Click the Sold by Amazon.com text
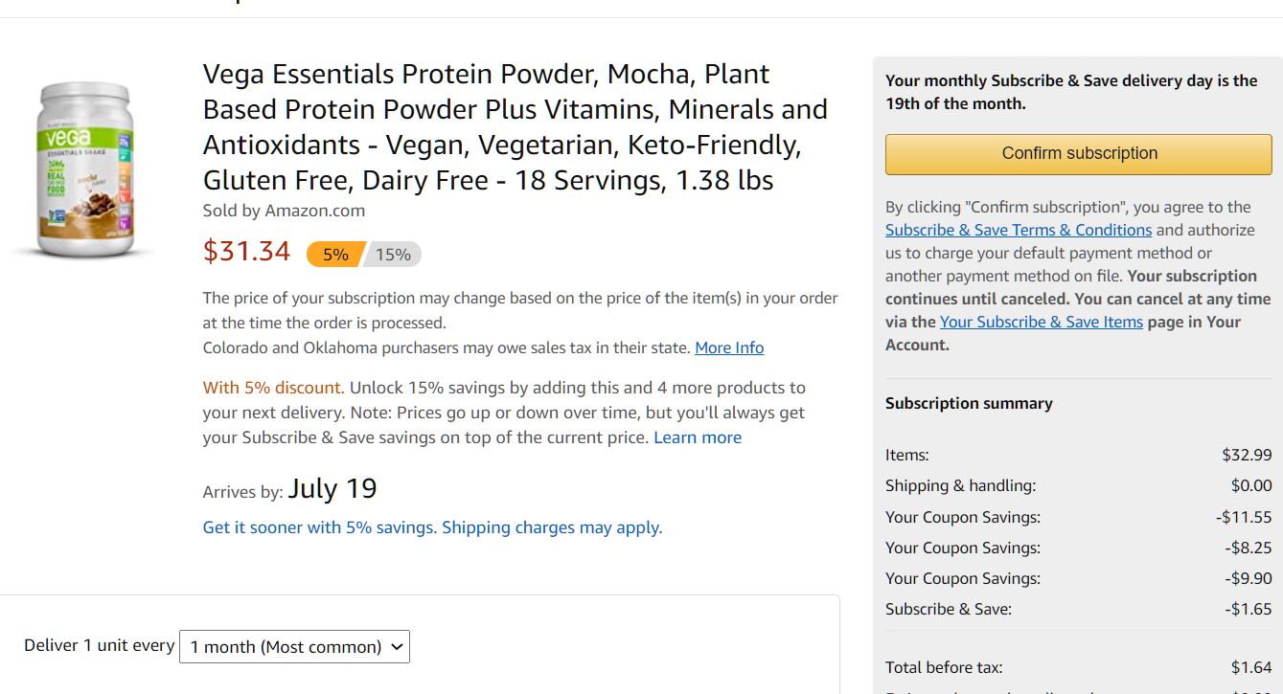This screenshot has width=1283, height=694. [284, 211]
